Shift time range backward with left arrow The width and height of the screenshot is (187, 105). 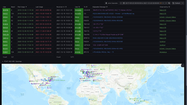tap(121, 3)
